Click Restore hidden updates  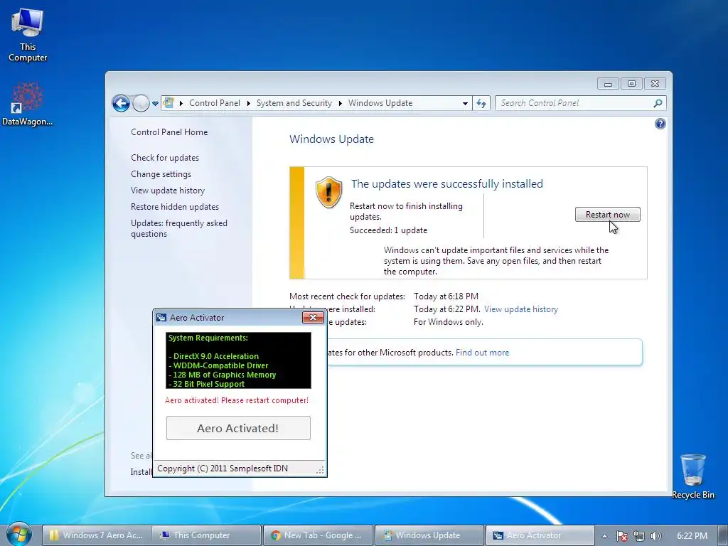[175, 207]
